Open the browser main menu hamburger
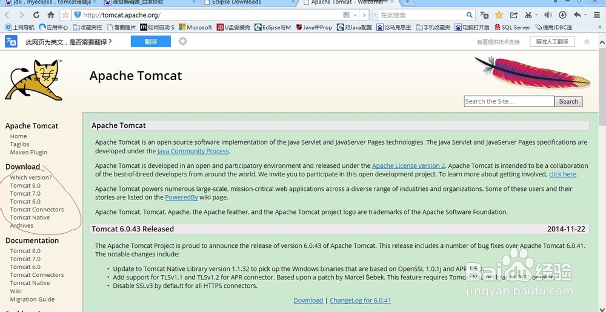Screen dimensions: 606x312 (598, 15)
